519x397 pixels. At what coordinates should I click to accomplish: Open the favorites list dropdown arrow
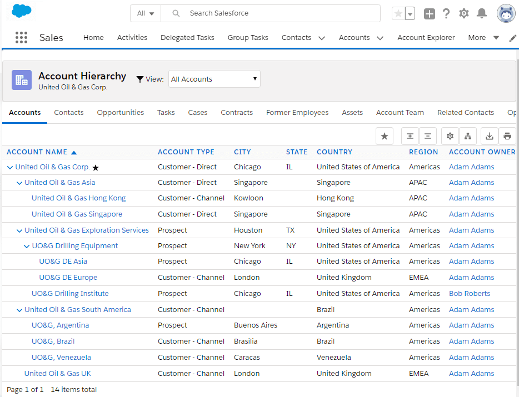click(410, 13)
